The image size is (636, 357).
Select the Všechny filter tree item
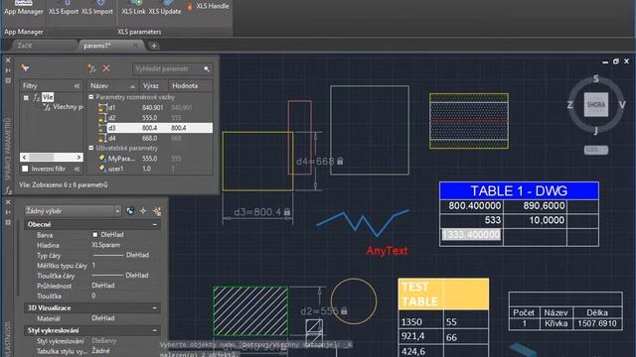point(63,107)
